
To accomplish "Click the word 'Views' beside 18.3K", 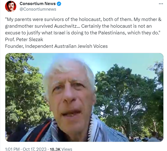I will coord(67,149).
